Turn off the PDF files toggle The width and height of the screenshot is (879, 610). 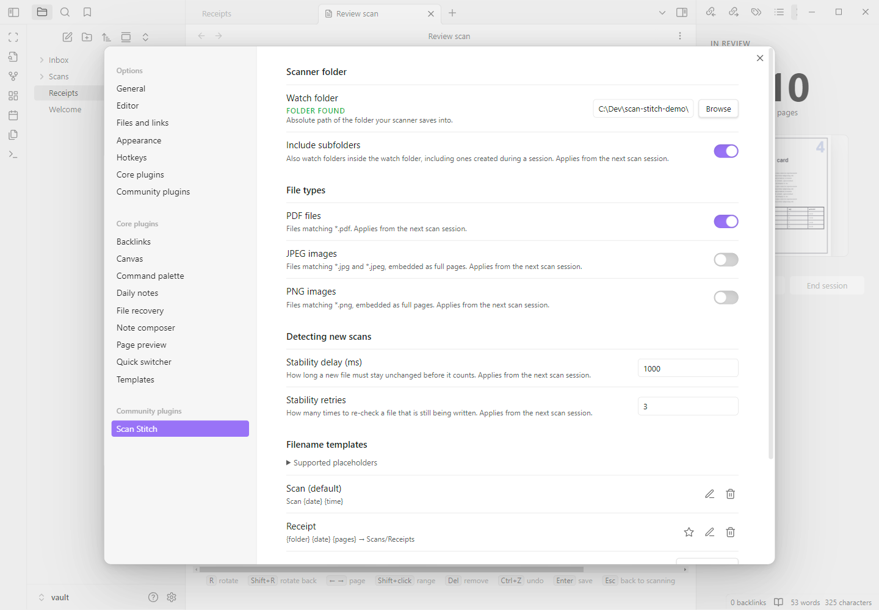[726, 221]
